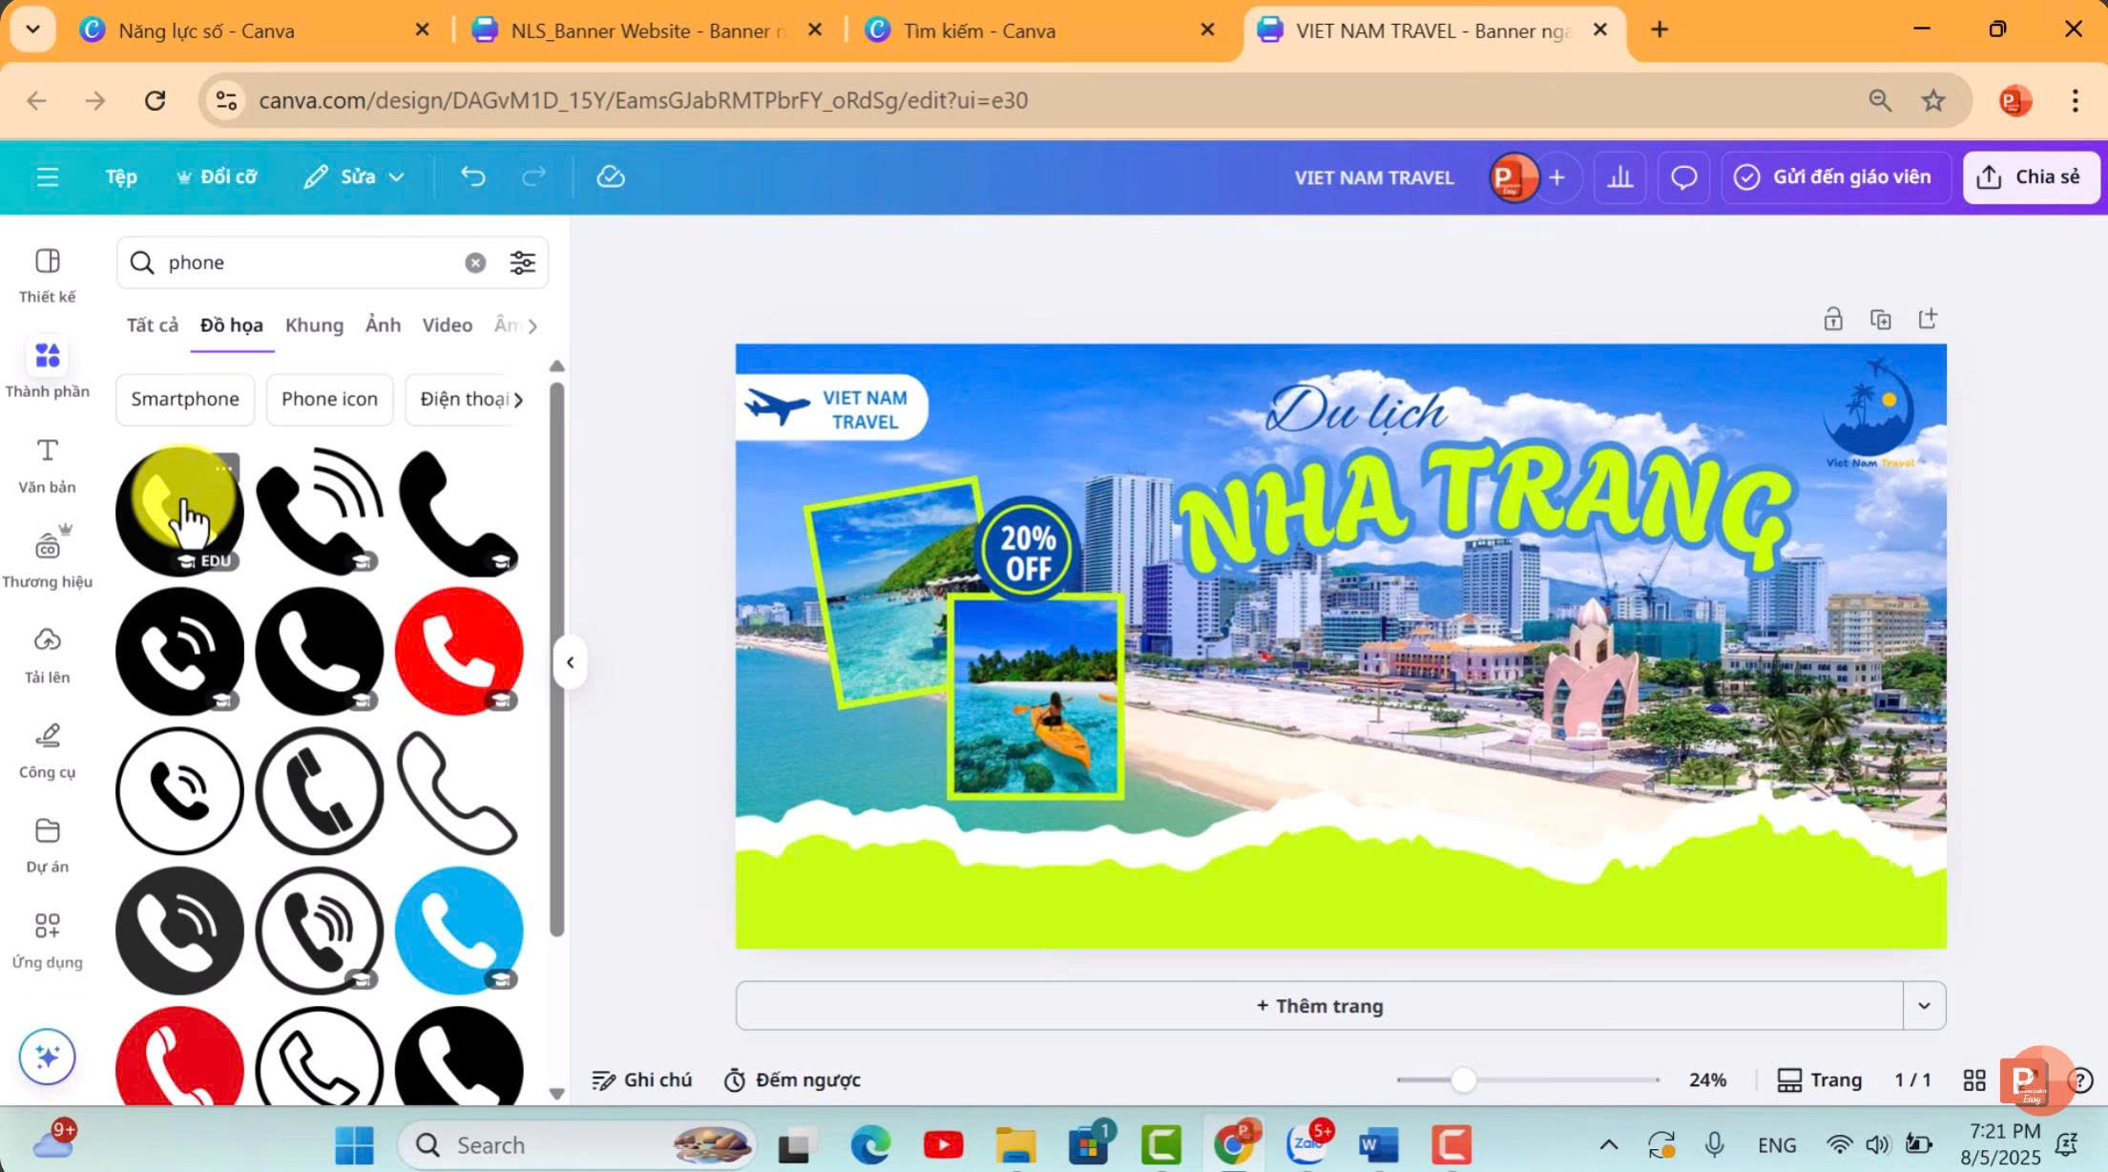Open the Tải lên uploads panel

tap(47, 655)
